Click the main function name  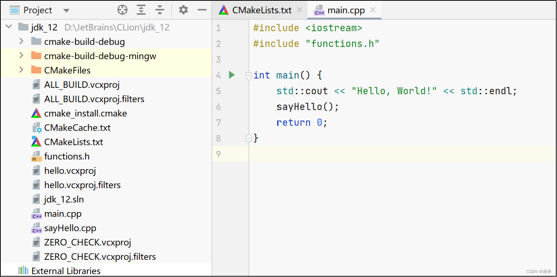click(288, 75)
